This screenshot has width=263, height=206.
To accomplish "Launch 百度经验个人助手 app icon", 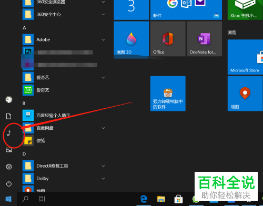I will coord(28,115).
